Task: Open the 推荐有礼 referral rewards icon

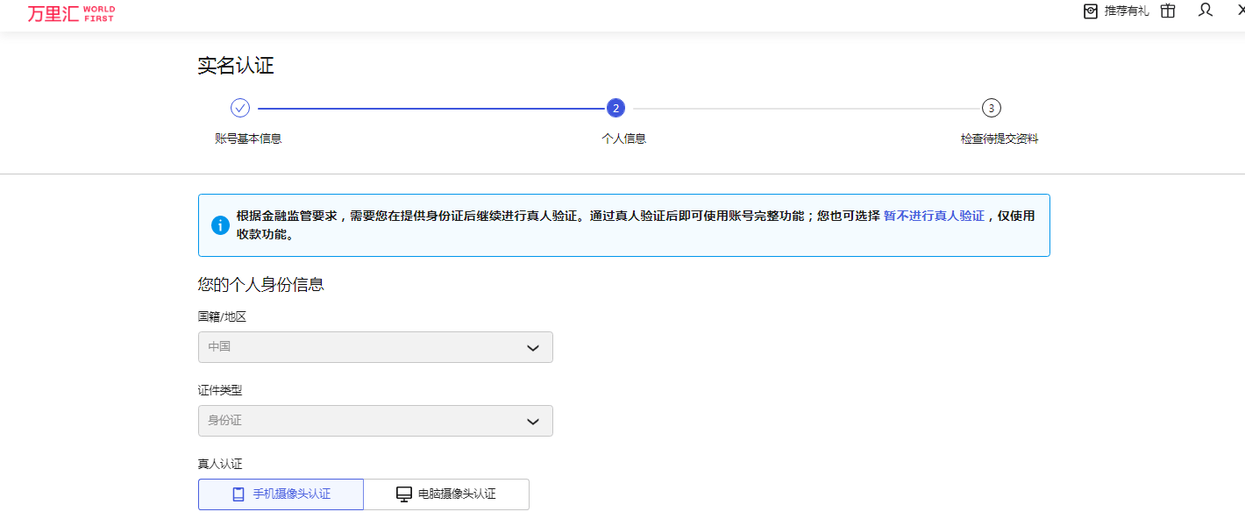Action: click(x=1090, y=11)
